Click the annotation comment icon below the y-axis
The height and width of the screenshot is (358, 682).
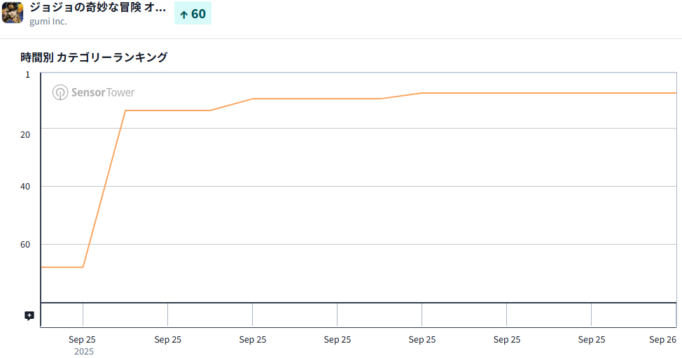(29, 316)
